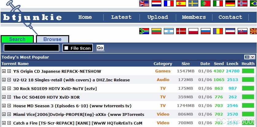
Task: Click the btjunkie syringe logo
Action: coord(32,17)
